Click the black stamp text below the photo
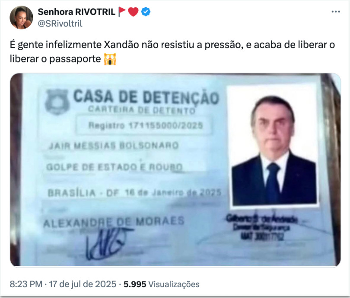Image resolution: width=350 pixels, height=298 pixels. coord(262,227)
